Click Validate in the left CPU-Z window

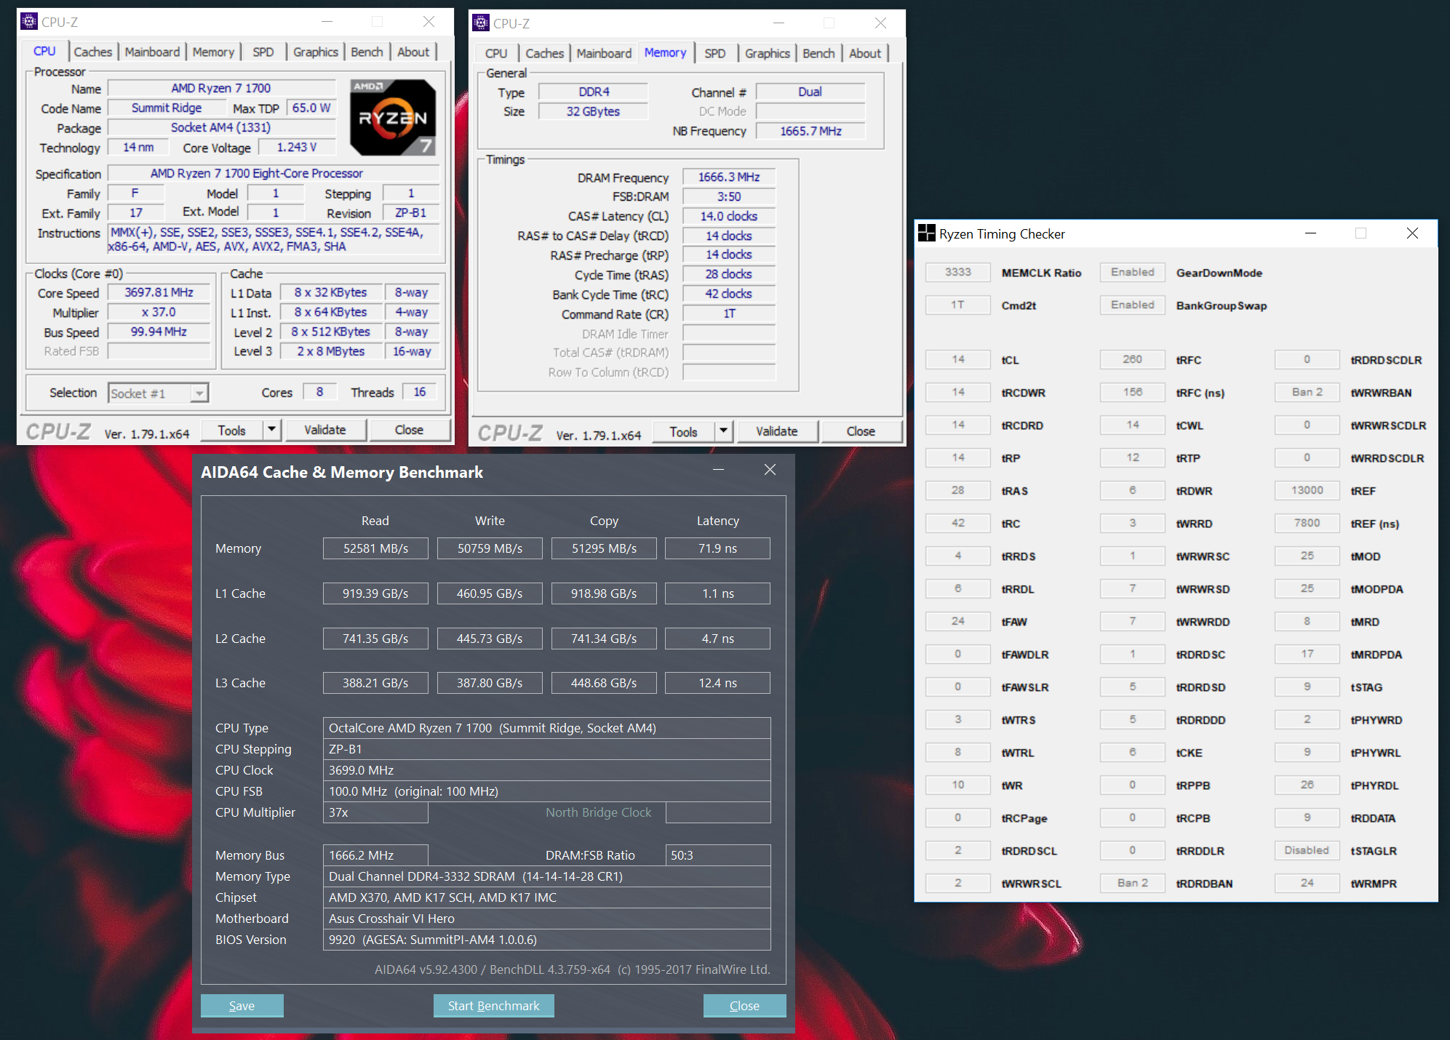(x=324, y=430)
